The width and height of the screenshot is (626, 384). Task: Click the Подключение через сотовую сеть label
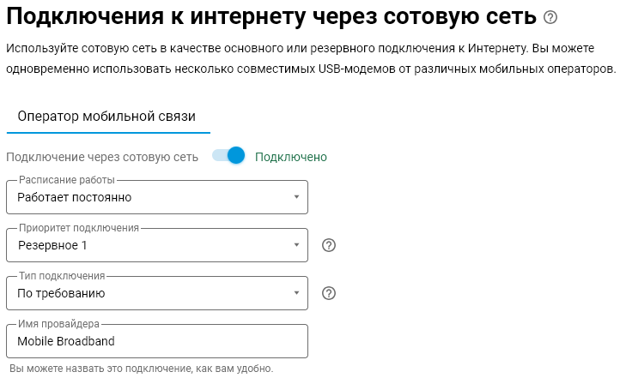(x=102, y=157)
